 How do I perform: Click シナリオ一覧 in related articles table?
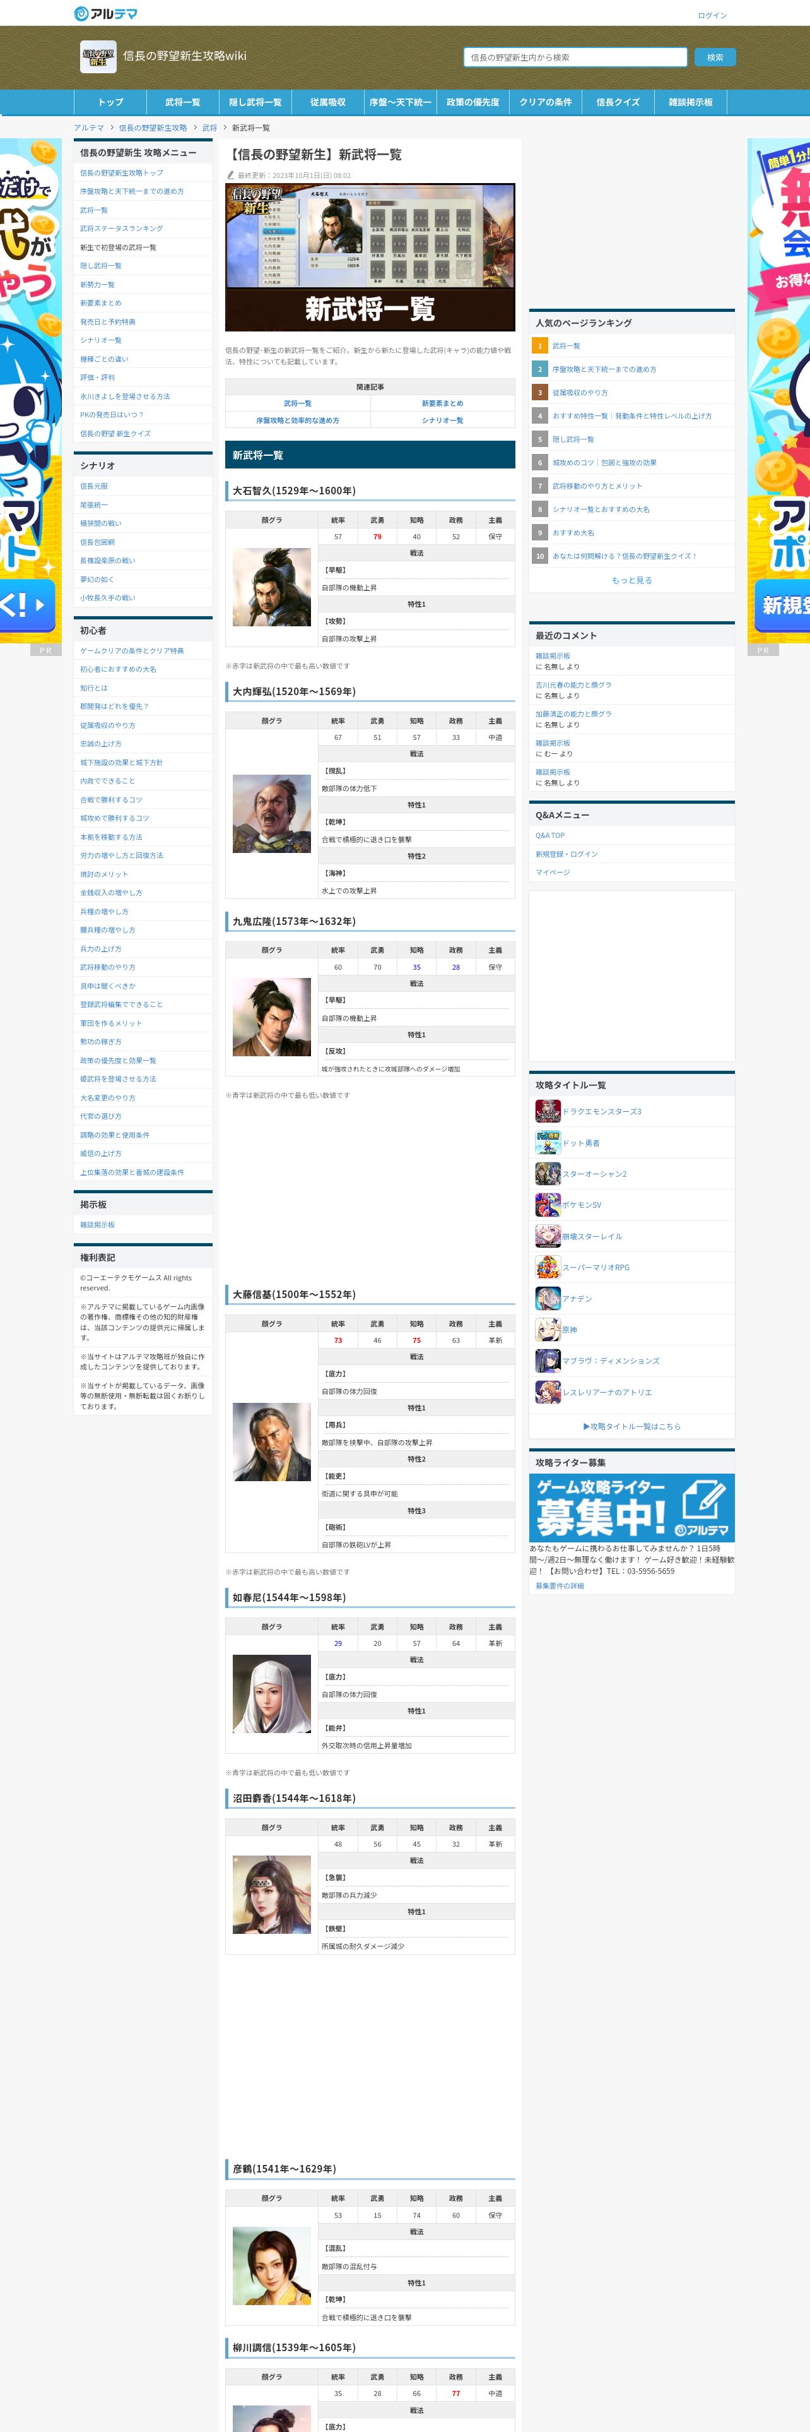pos(442,420)
